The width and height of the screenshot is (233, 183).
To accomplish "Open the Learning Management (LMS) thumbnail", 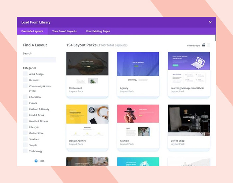I will (189, 68).
